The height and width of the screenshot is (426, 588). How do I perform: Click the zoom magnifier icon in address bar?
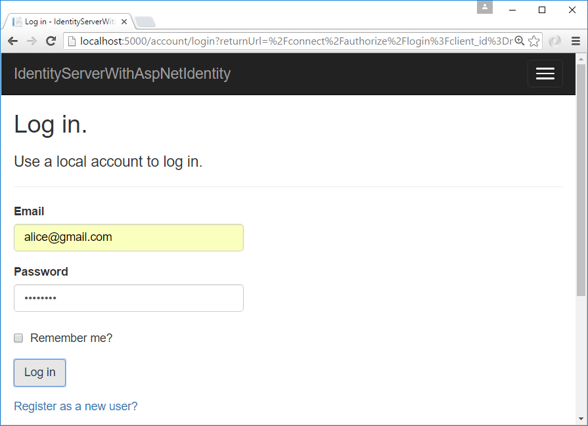coord(519,41)
